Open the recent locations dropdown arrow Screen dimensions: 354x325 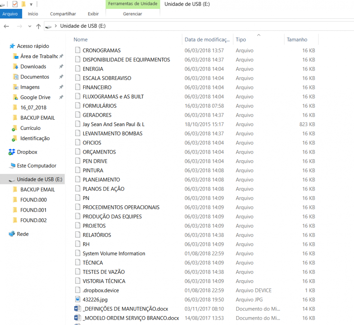(29, 26)
